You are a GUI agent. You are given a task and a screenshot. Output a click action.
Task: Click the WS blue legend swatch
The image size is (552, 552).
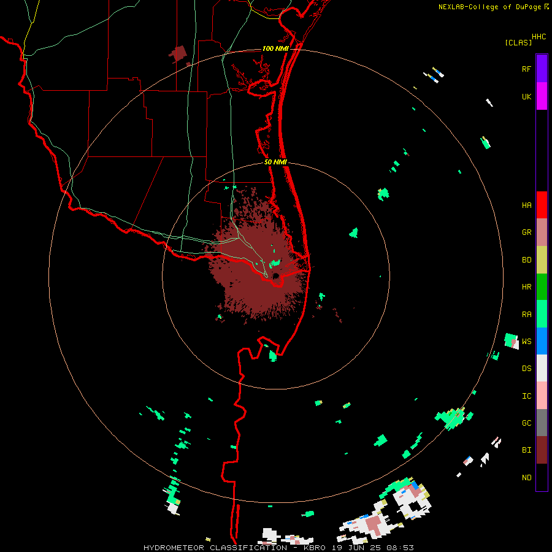click(542, 341)
